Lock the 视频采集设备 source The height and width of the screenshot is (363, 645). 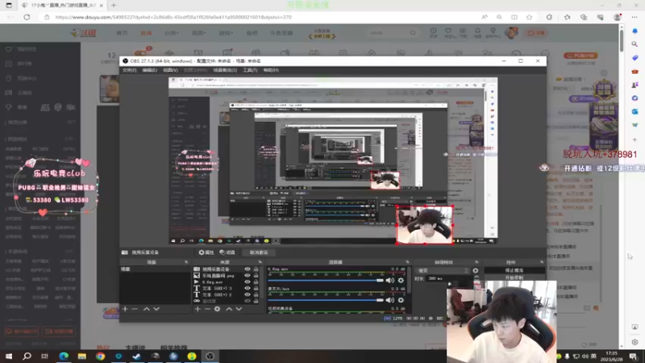pos(256,269)
